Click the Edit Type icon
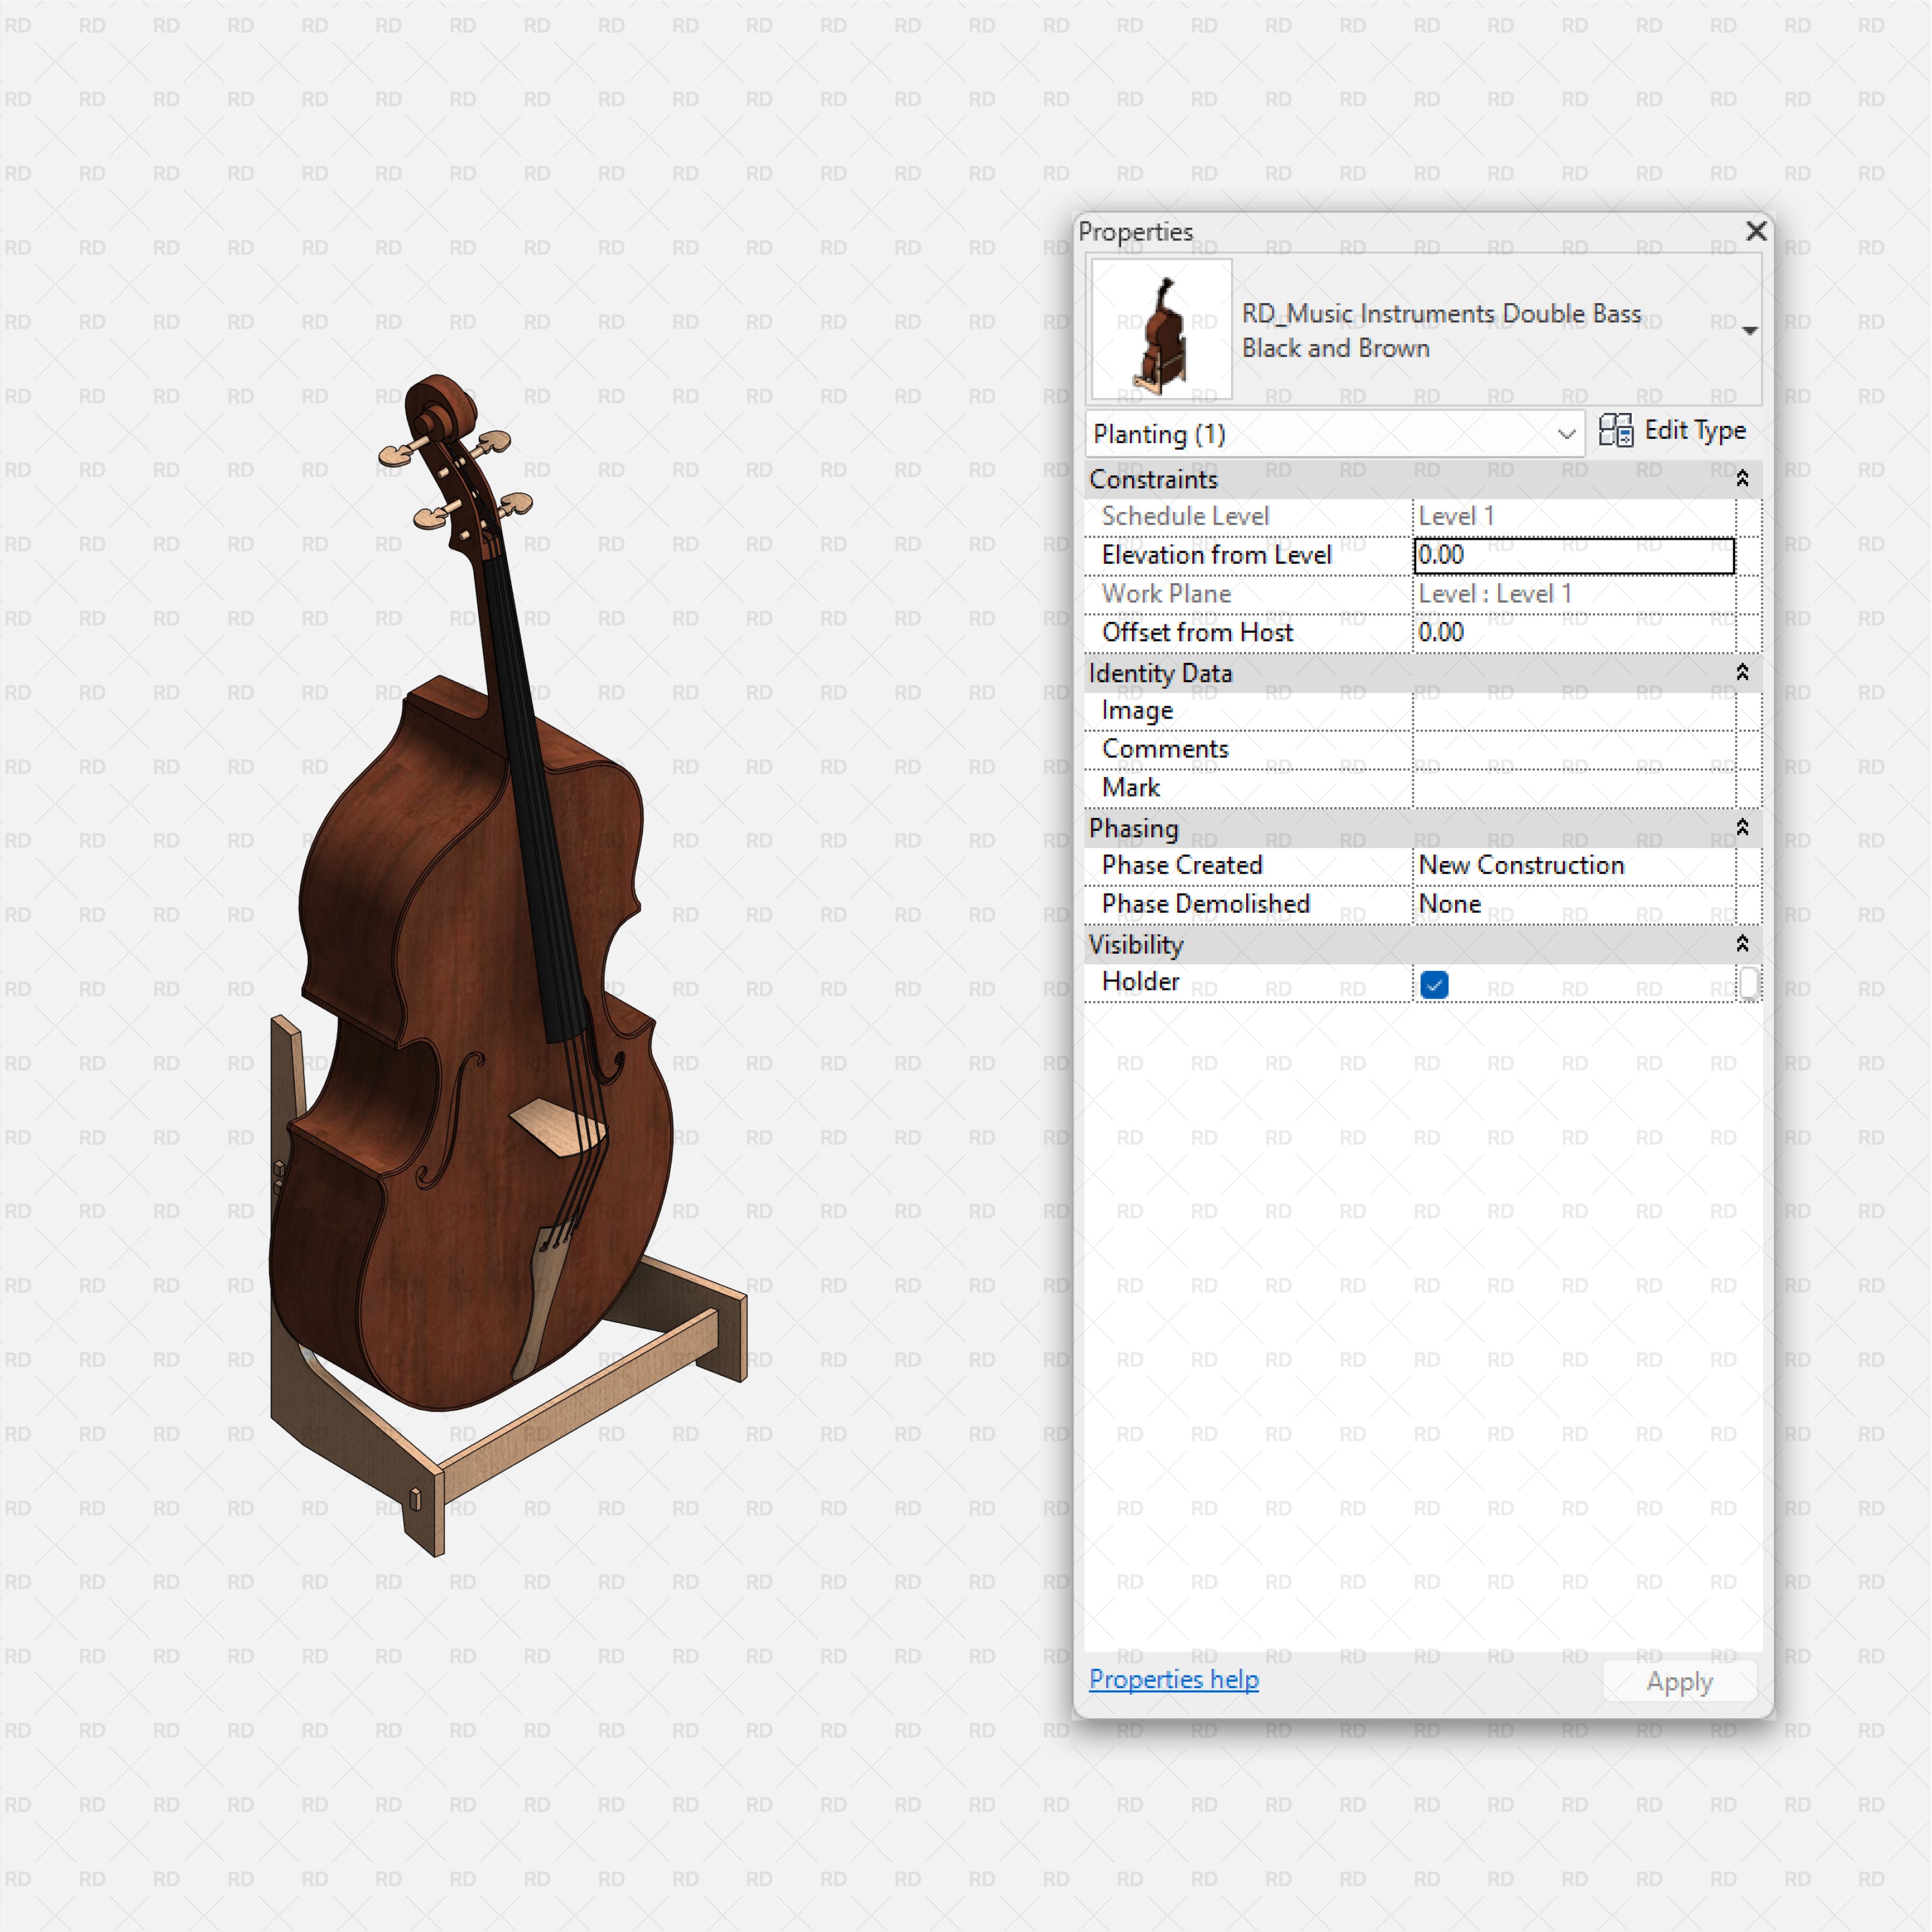Viewport: 1932px width, 1932px height. pyautogui.click(x=1616, y=430)
